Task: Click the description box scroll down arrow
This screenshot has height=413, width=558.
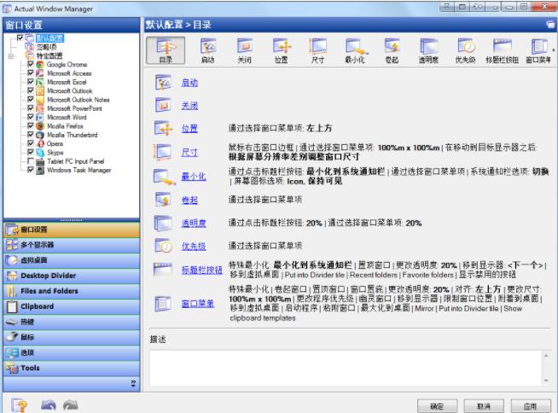Action: (x=546, y=381)
